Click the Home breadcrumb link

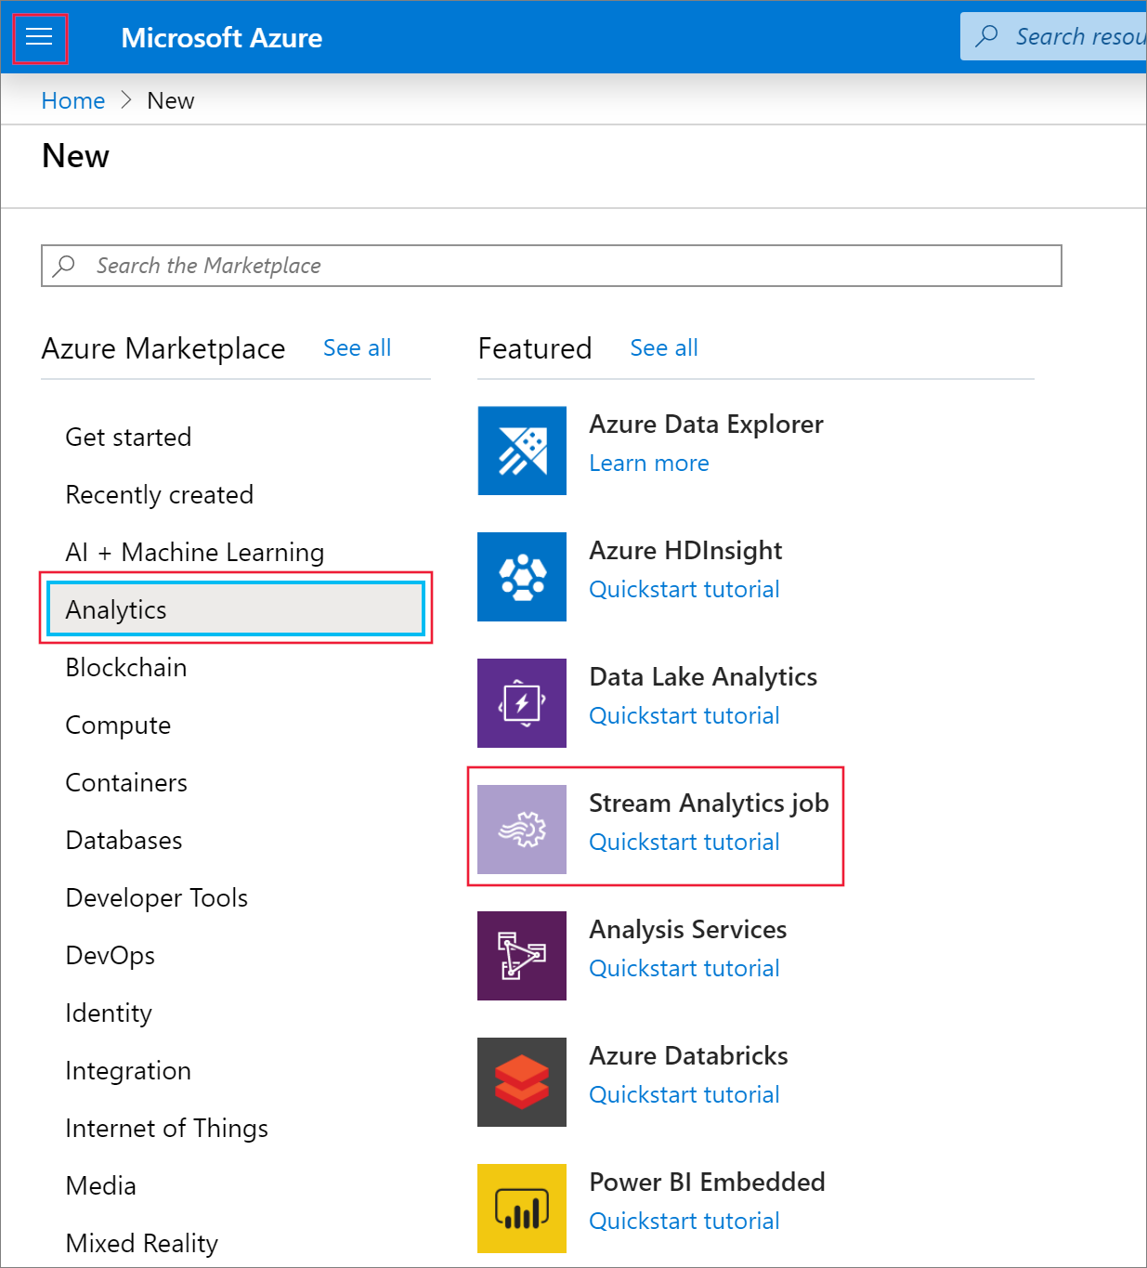[73, 100]
